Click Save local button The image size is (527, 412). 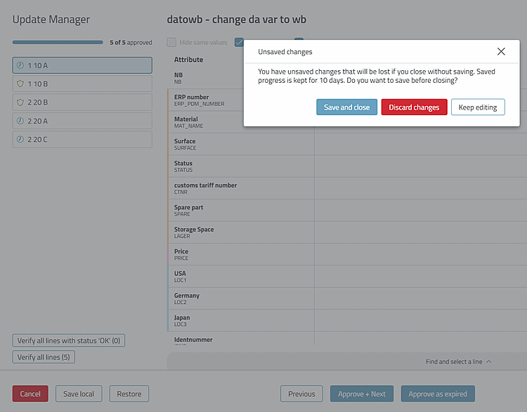coord(79,394)
